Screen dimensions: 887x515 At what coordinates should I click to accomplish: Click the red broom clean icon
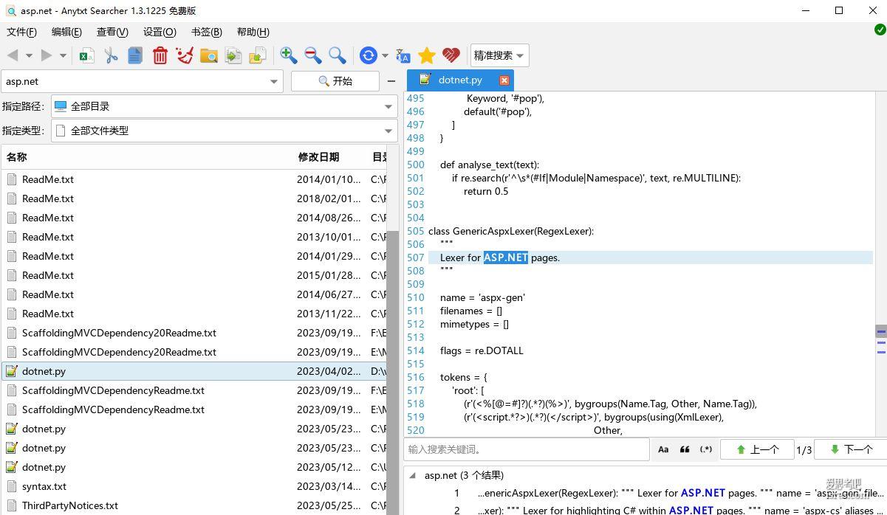click(185, 55)
